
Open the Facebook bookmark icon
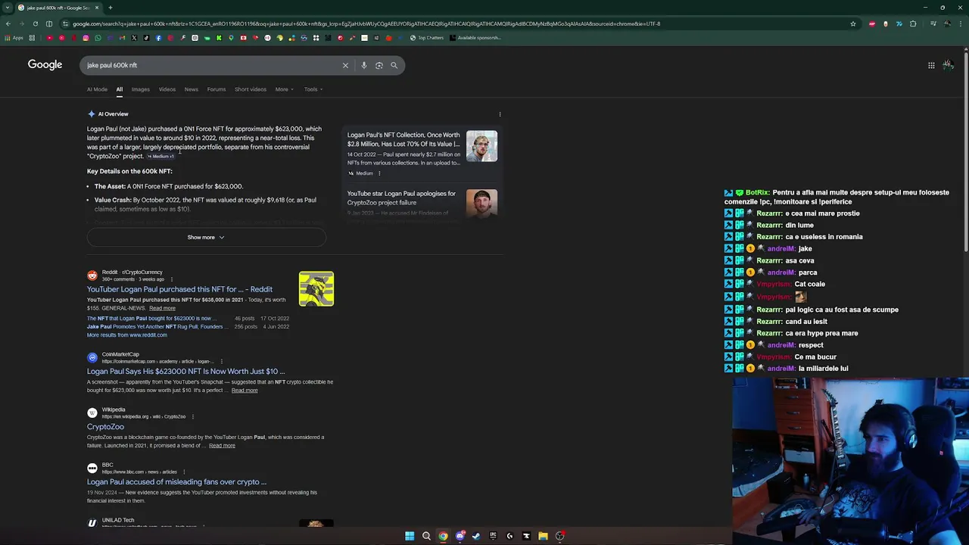coord(158,38)
